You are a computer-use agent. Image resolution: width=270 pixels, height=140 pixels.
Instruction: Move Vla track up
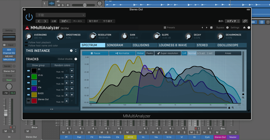coord(66,89)
